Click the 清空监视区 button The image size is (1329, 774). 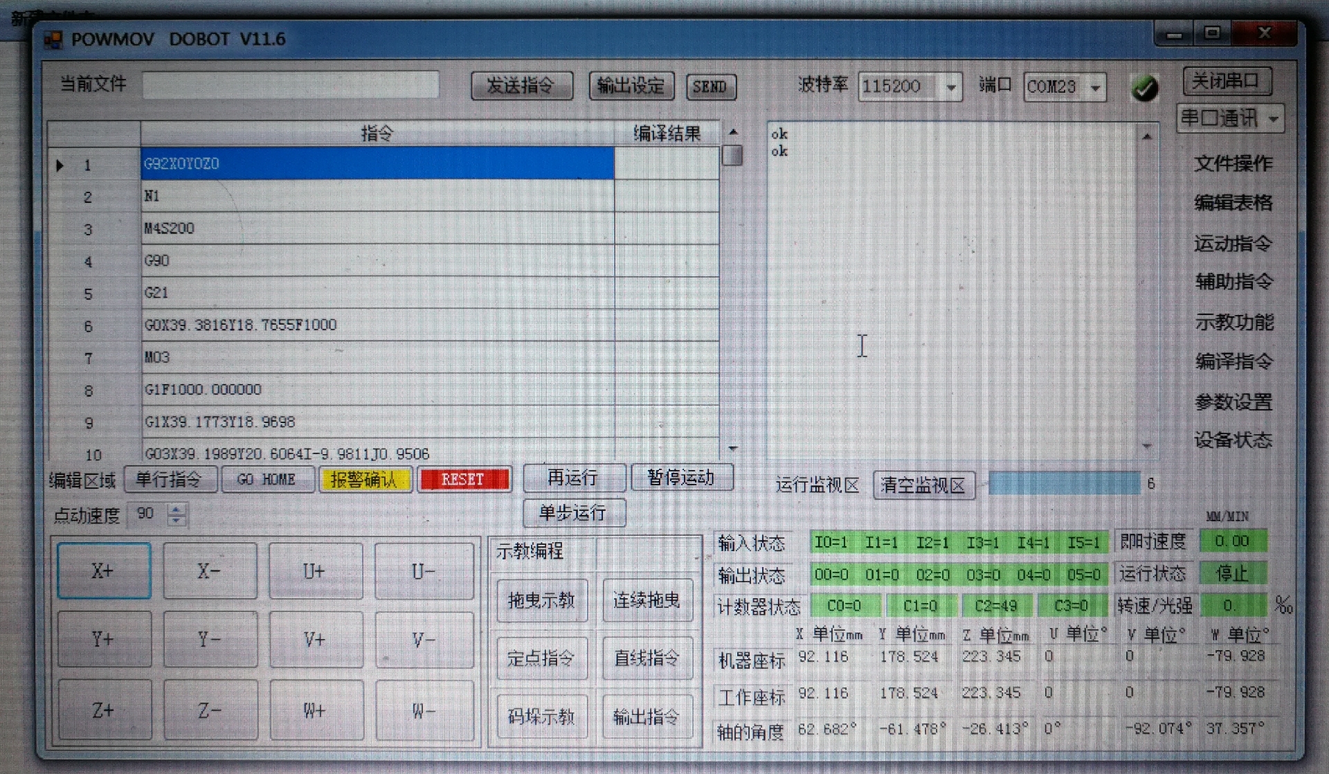(x=923, y=485)
